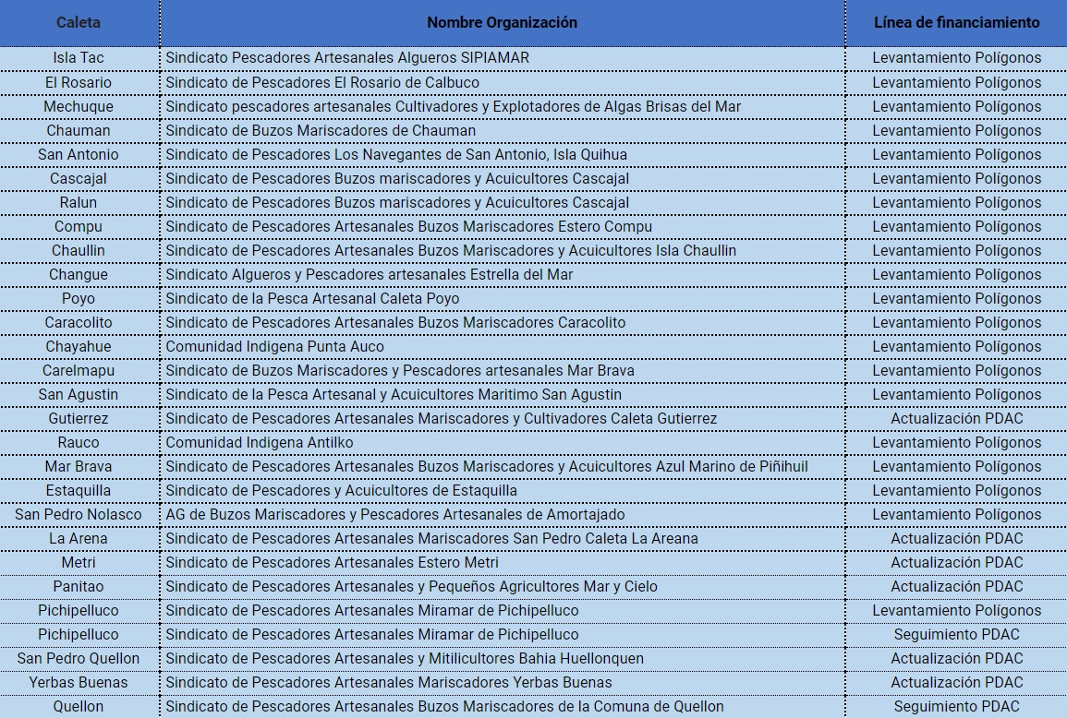Viewport: 1067px width, 718px height.
Task: Select the Isla Tac caleta cell
Action: [x=79, y=58]
